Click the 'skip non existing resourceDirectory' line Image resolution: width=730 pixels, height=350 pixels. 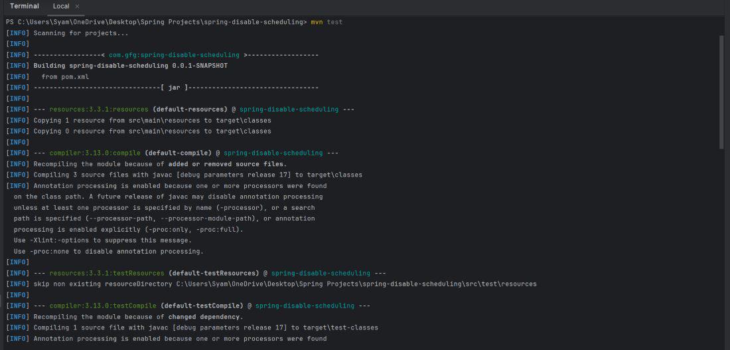pos(285,284)
